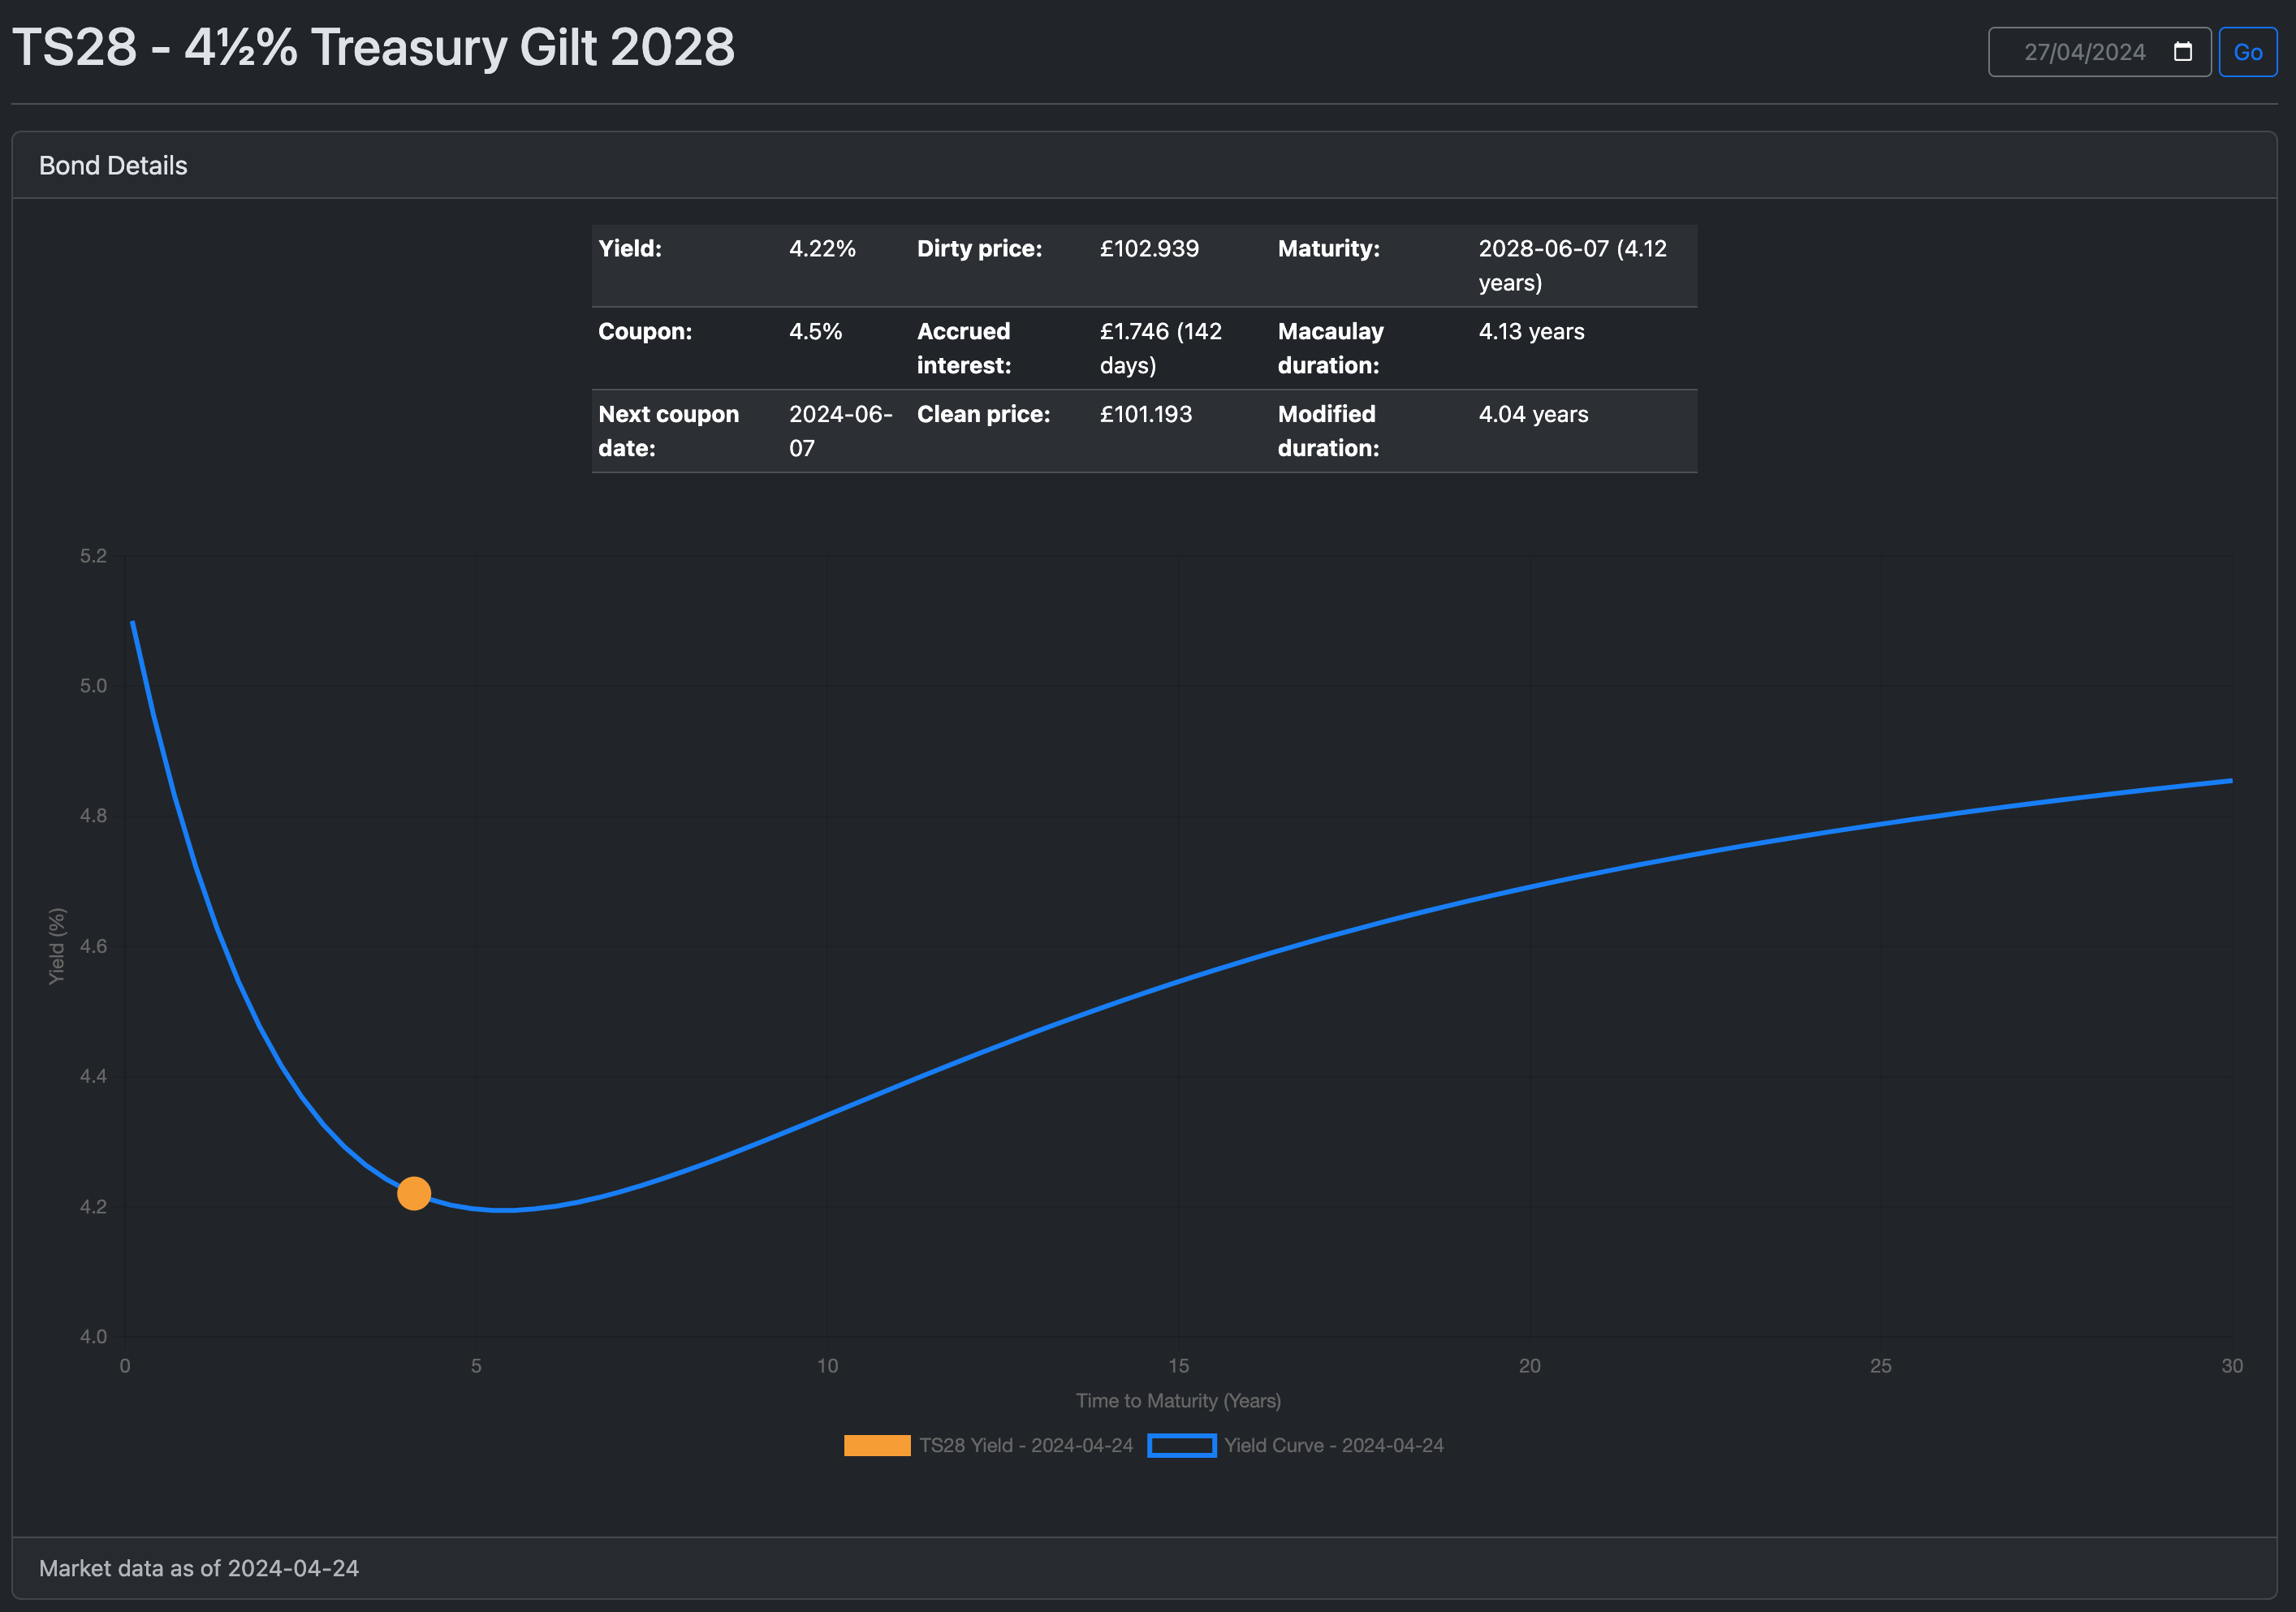
Task: Click the page title TS28 Treasury Gilt 2028
Action: click(373, 48)
